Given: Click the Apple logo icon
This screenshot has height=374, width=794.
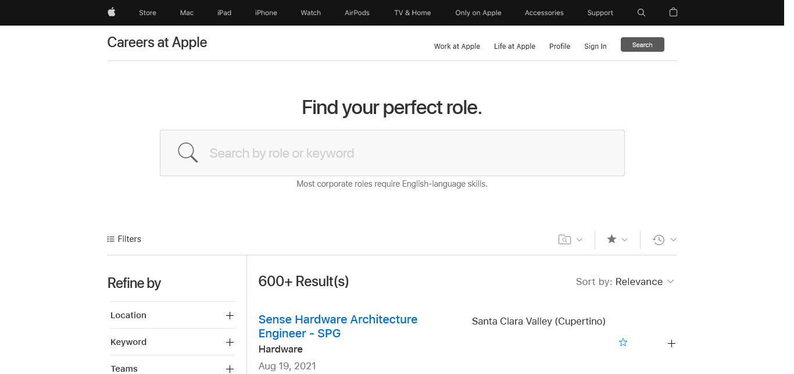Looking at the screenshot, I should [112, 12].
